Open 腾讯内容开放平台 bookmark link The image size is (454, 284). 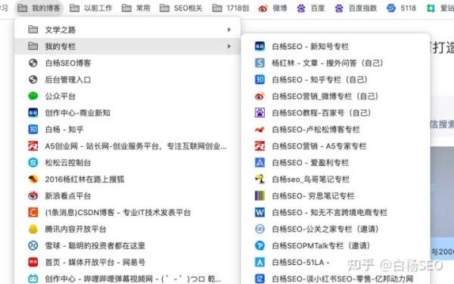click(127, 229)
